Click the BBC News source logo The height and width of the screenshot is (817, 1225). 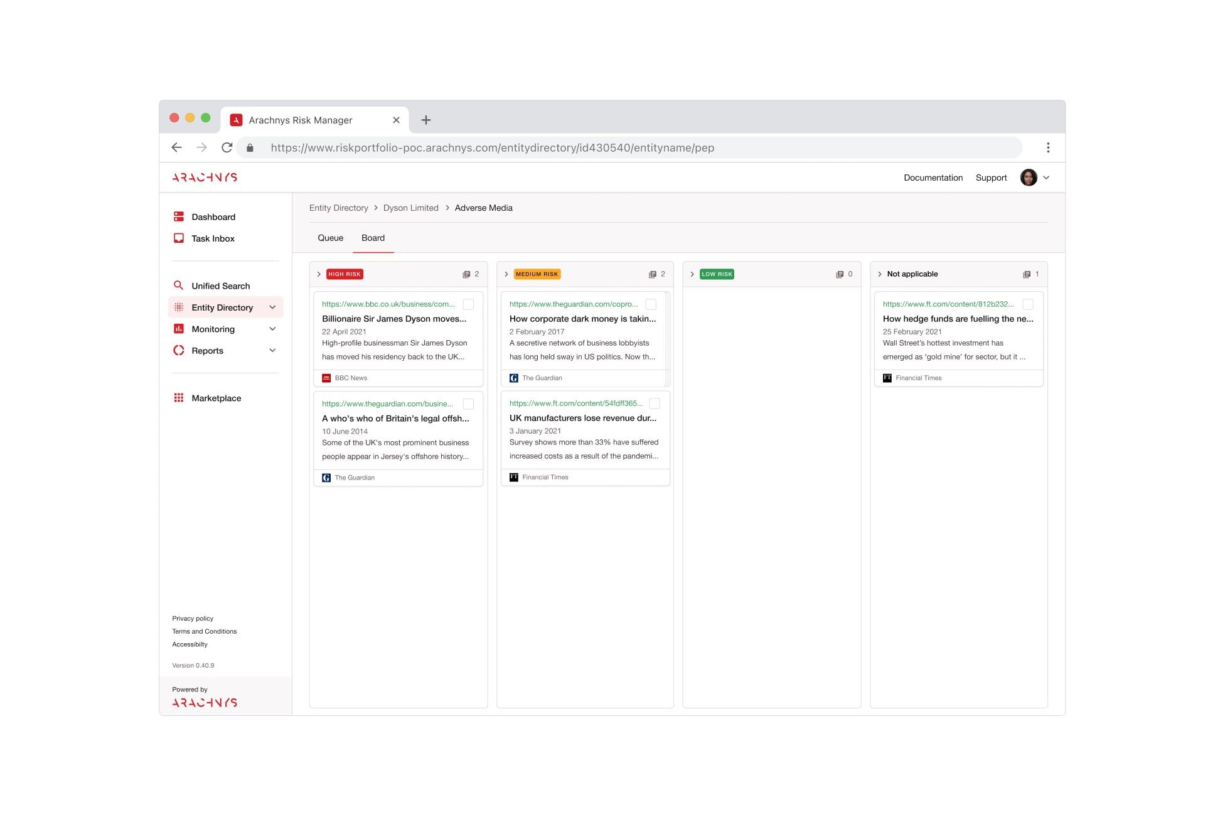(326, 378)
